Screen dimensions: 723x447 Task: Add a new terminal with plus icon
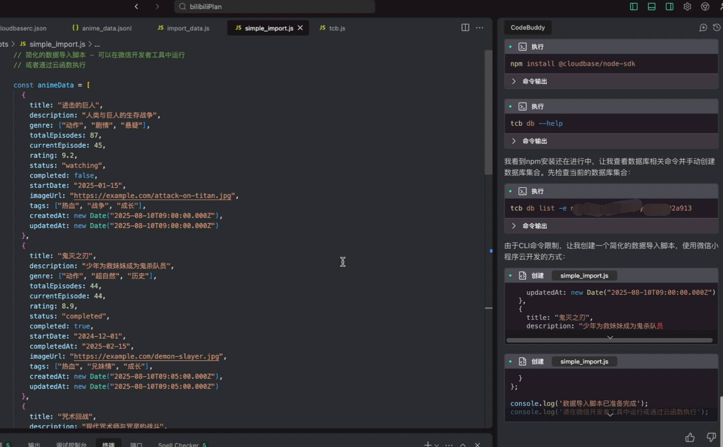(428, 444)
